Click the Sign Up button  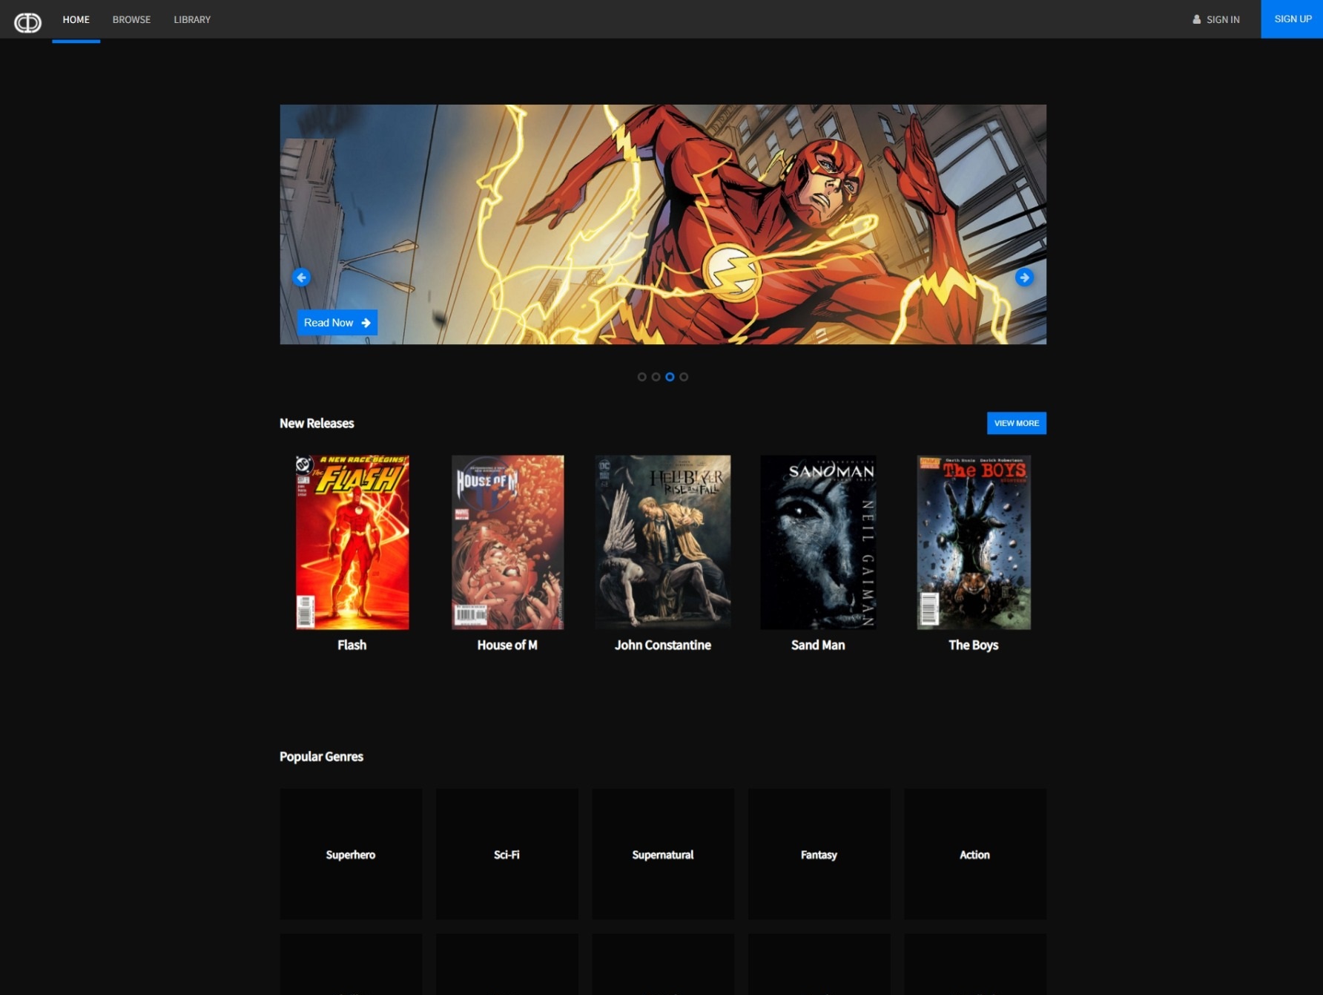(x=1292, y=19)
